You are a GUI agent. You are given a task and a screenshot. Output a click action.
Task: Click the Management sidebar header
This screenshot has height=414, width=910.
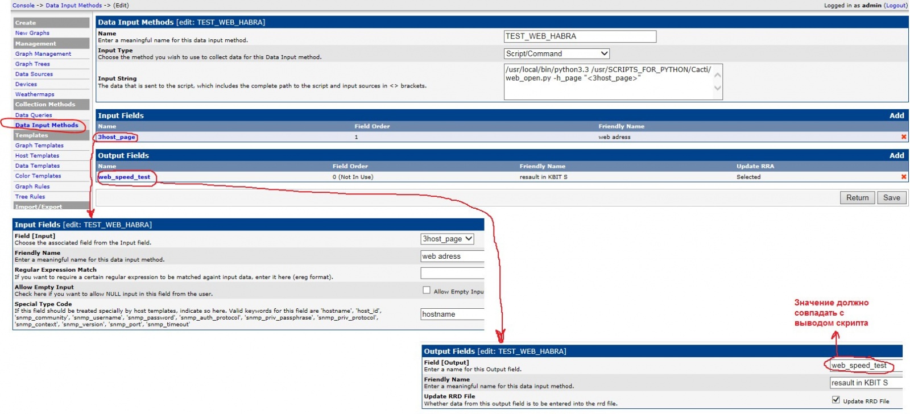[51, 43]
